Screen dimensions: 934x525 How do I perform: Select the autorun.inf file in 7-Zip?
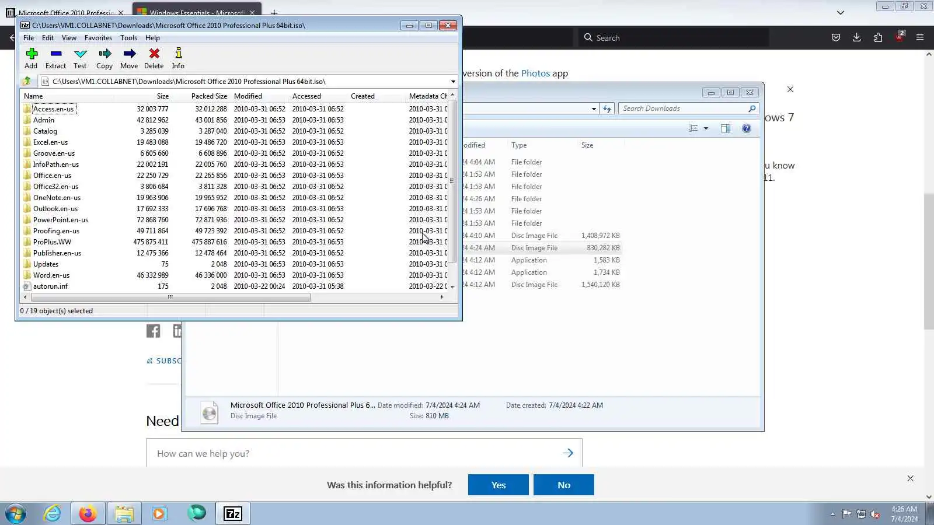click(50, 286)
